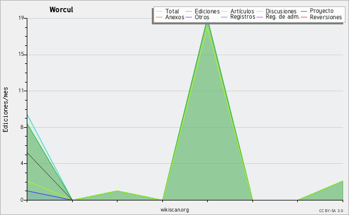Click the wikiscan.org caption

coord(174,210)
